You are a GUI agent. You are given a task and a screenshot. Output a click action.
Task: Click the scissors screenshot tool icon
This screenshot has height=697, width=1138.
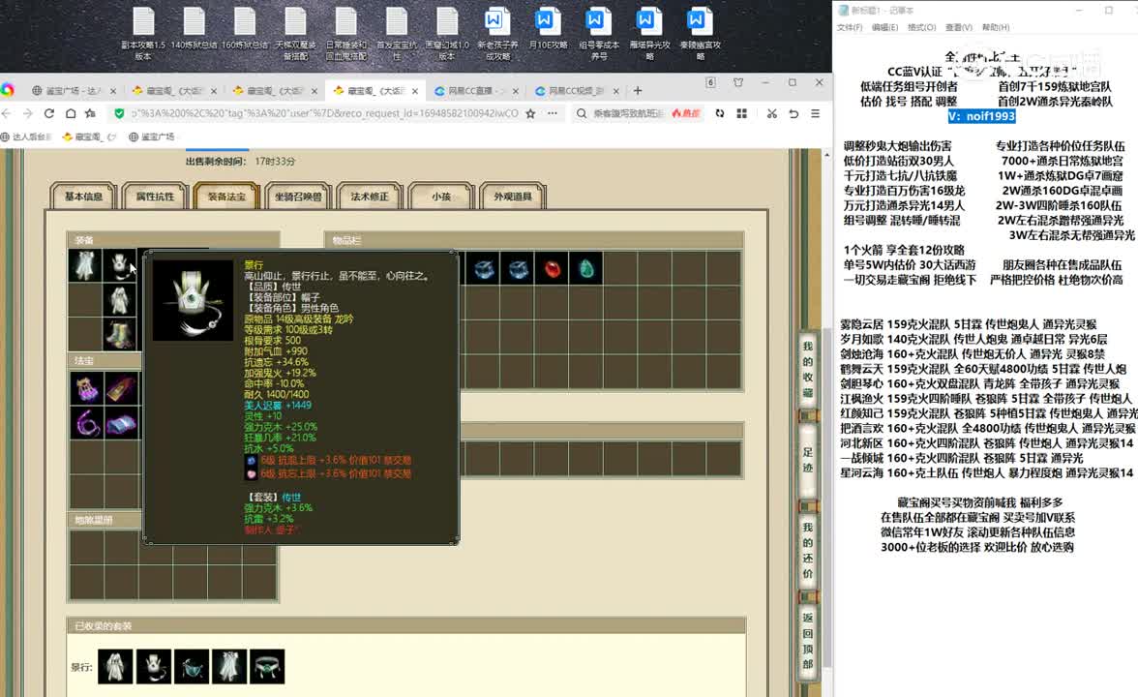click(771, 113)
